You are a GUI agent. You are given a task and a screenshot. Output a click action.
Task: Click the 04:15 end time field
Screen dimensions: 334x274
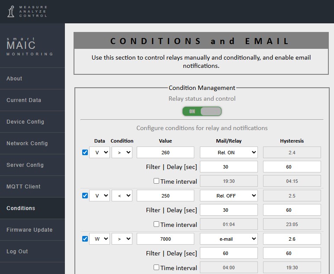292,181
